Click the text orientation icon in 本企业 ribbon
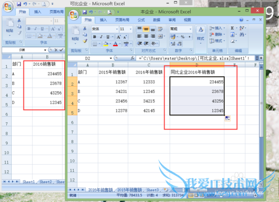 (153, 43)
